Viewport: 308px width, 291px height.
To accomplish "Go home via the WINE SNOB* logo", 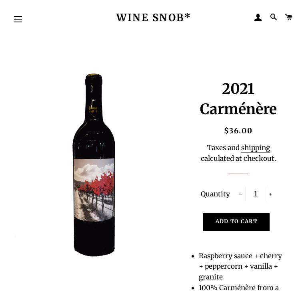I will (x=153, y=18).
